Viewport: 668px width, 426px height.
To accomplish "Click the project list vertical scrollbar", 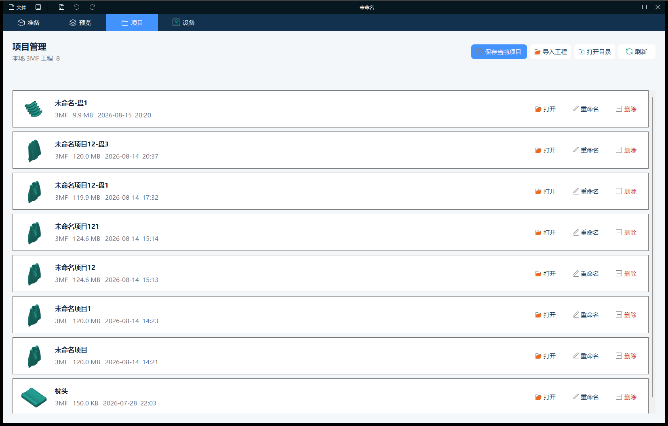I will tap(652, 247).
